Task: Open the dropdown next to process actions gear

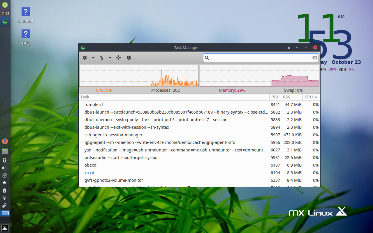Action: (109, 58)
